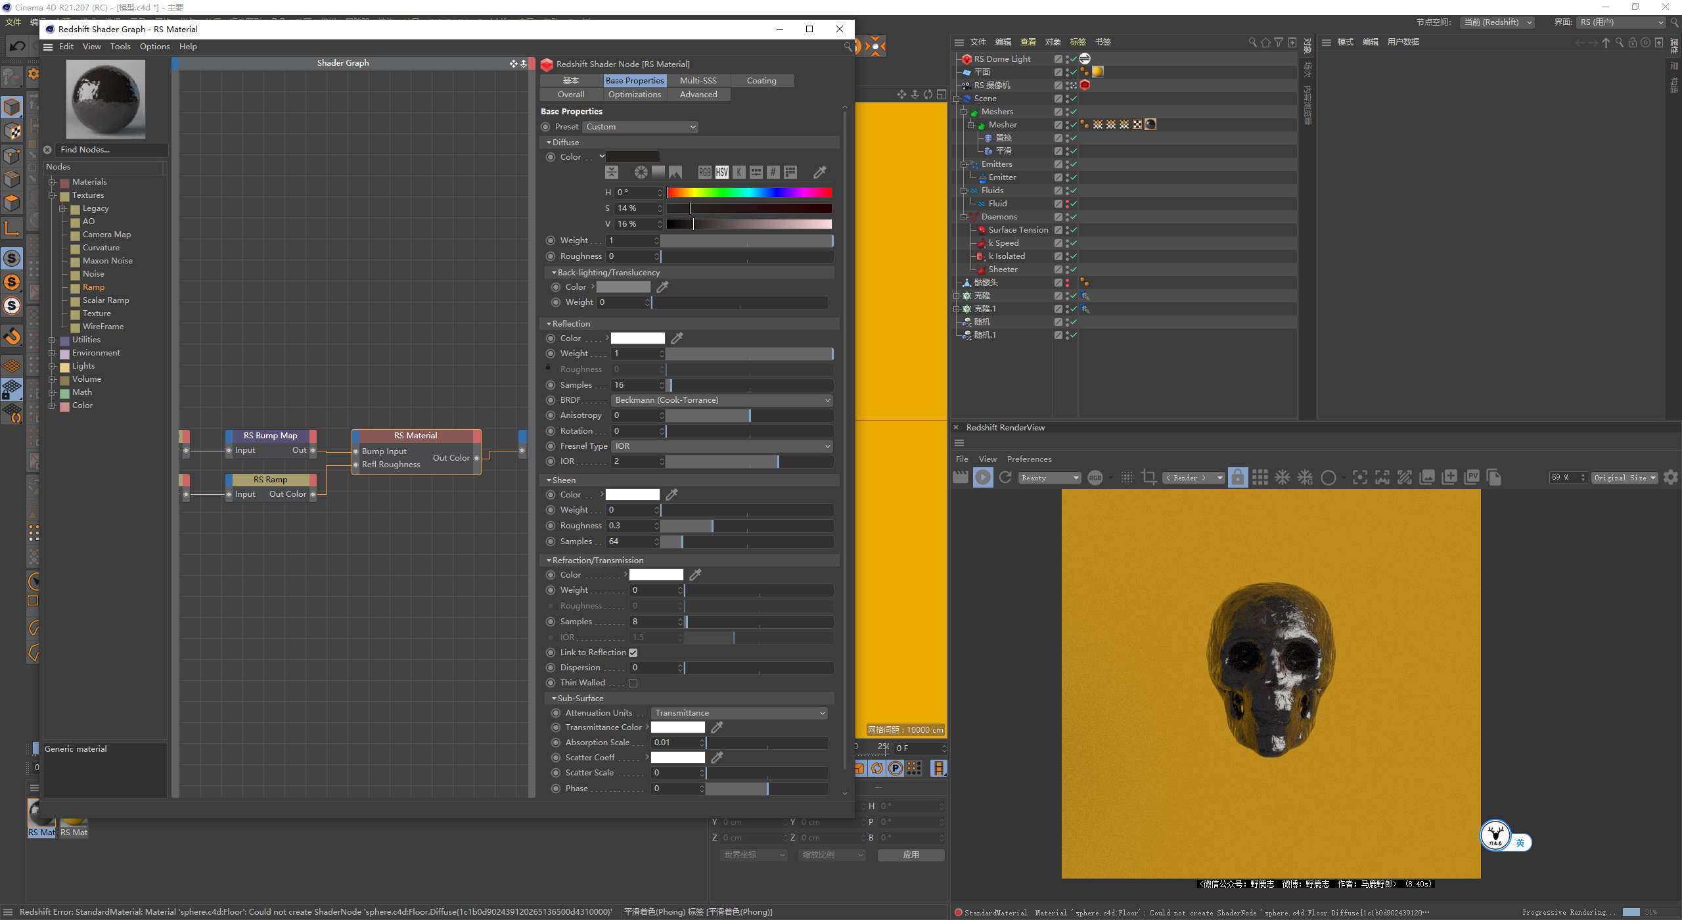Image resolution: width=1682 pixels, height=920 pixels.
Task: Click the Hue rainbow slider
Action: pos(750,193)
